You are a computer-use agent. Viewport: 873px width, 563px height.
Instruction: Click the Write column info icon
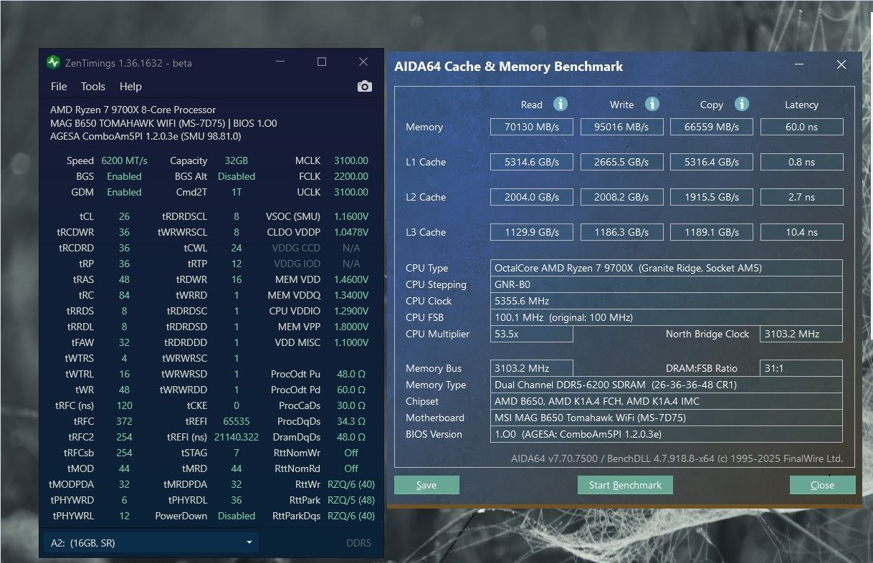point(652,105)
